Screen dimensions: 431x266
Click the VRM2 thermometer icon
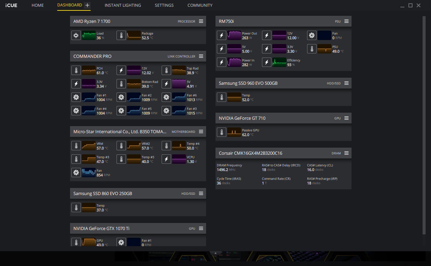click(121, 146)
